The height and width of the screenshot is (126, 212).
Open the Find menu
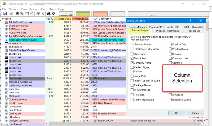[44, 9]
